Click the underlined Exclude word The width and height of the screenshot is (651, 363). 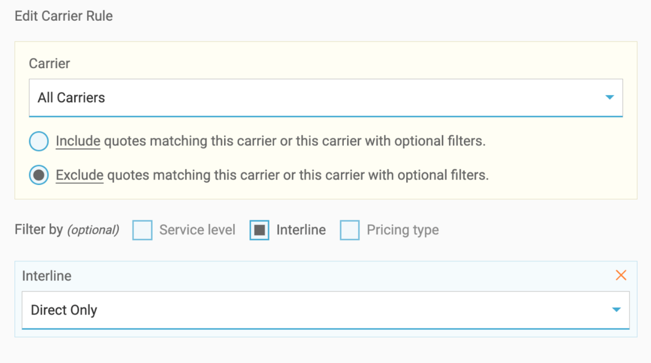pos(79,175)
